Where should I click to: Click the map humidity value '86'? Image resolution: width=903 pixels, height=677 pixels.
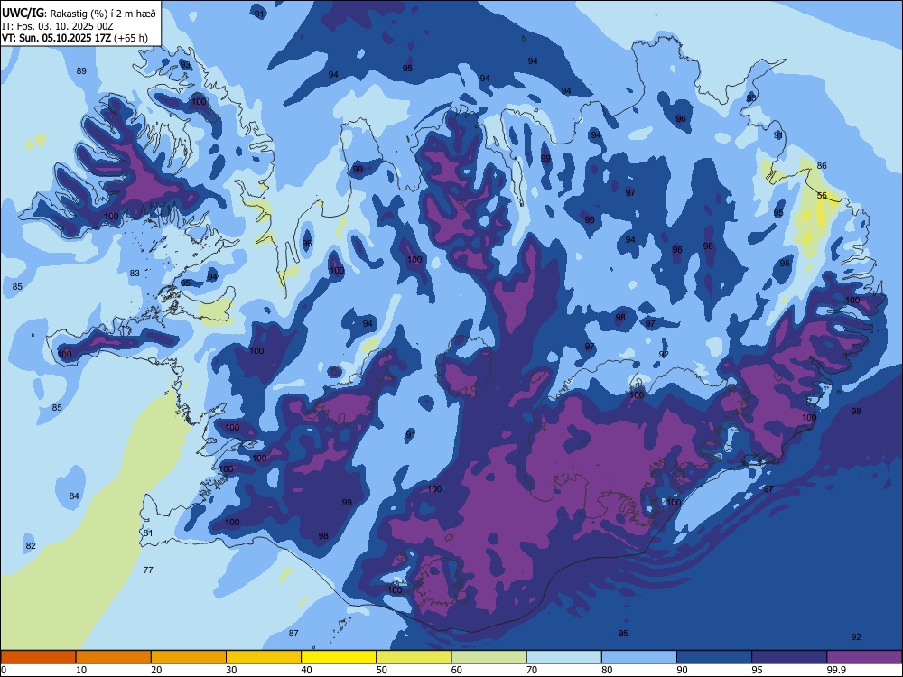pos(822,166)
